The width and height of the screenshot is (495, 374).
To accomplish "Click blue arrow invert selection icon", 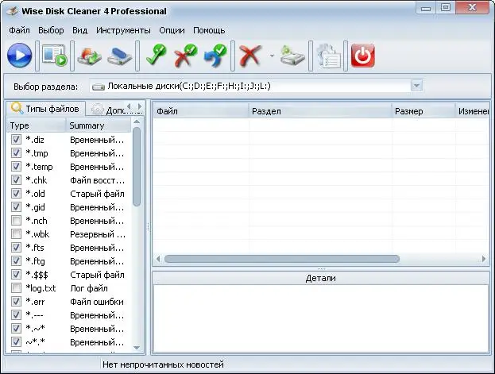I will (x=215, y=56).
